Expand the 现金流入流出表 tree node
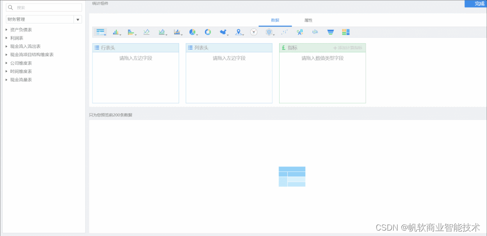 tap(6, 46)
